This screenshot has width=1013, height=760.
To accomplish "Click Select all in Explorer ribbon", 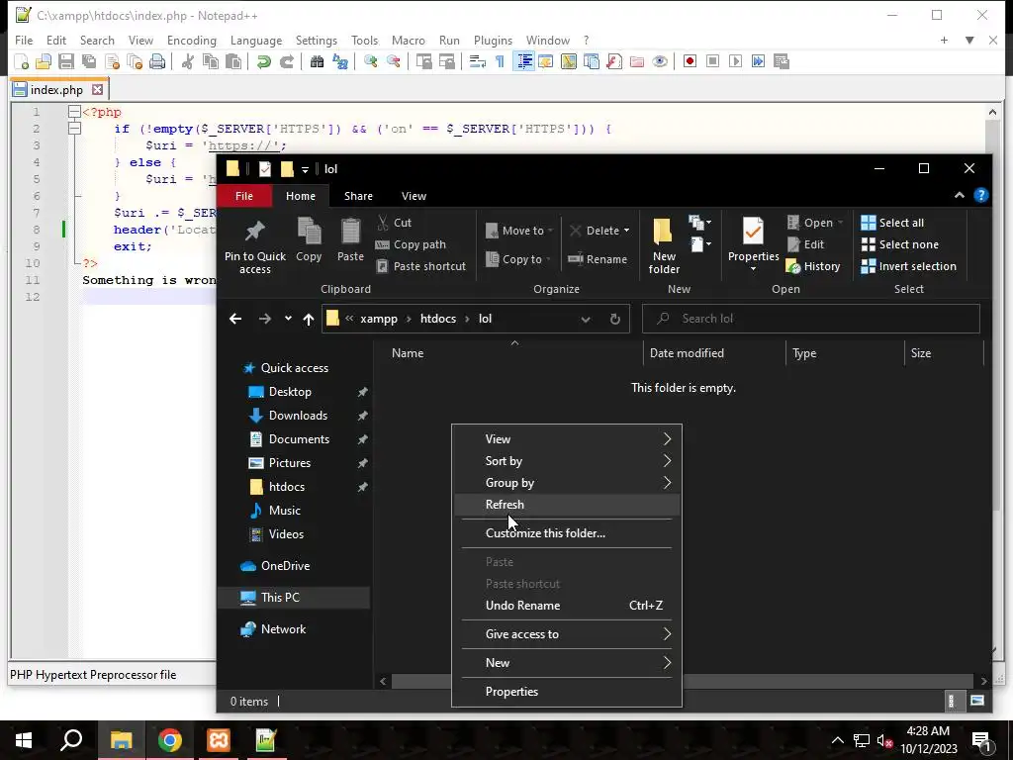I will [892, 223].
